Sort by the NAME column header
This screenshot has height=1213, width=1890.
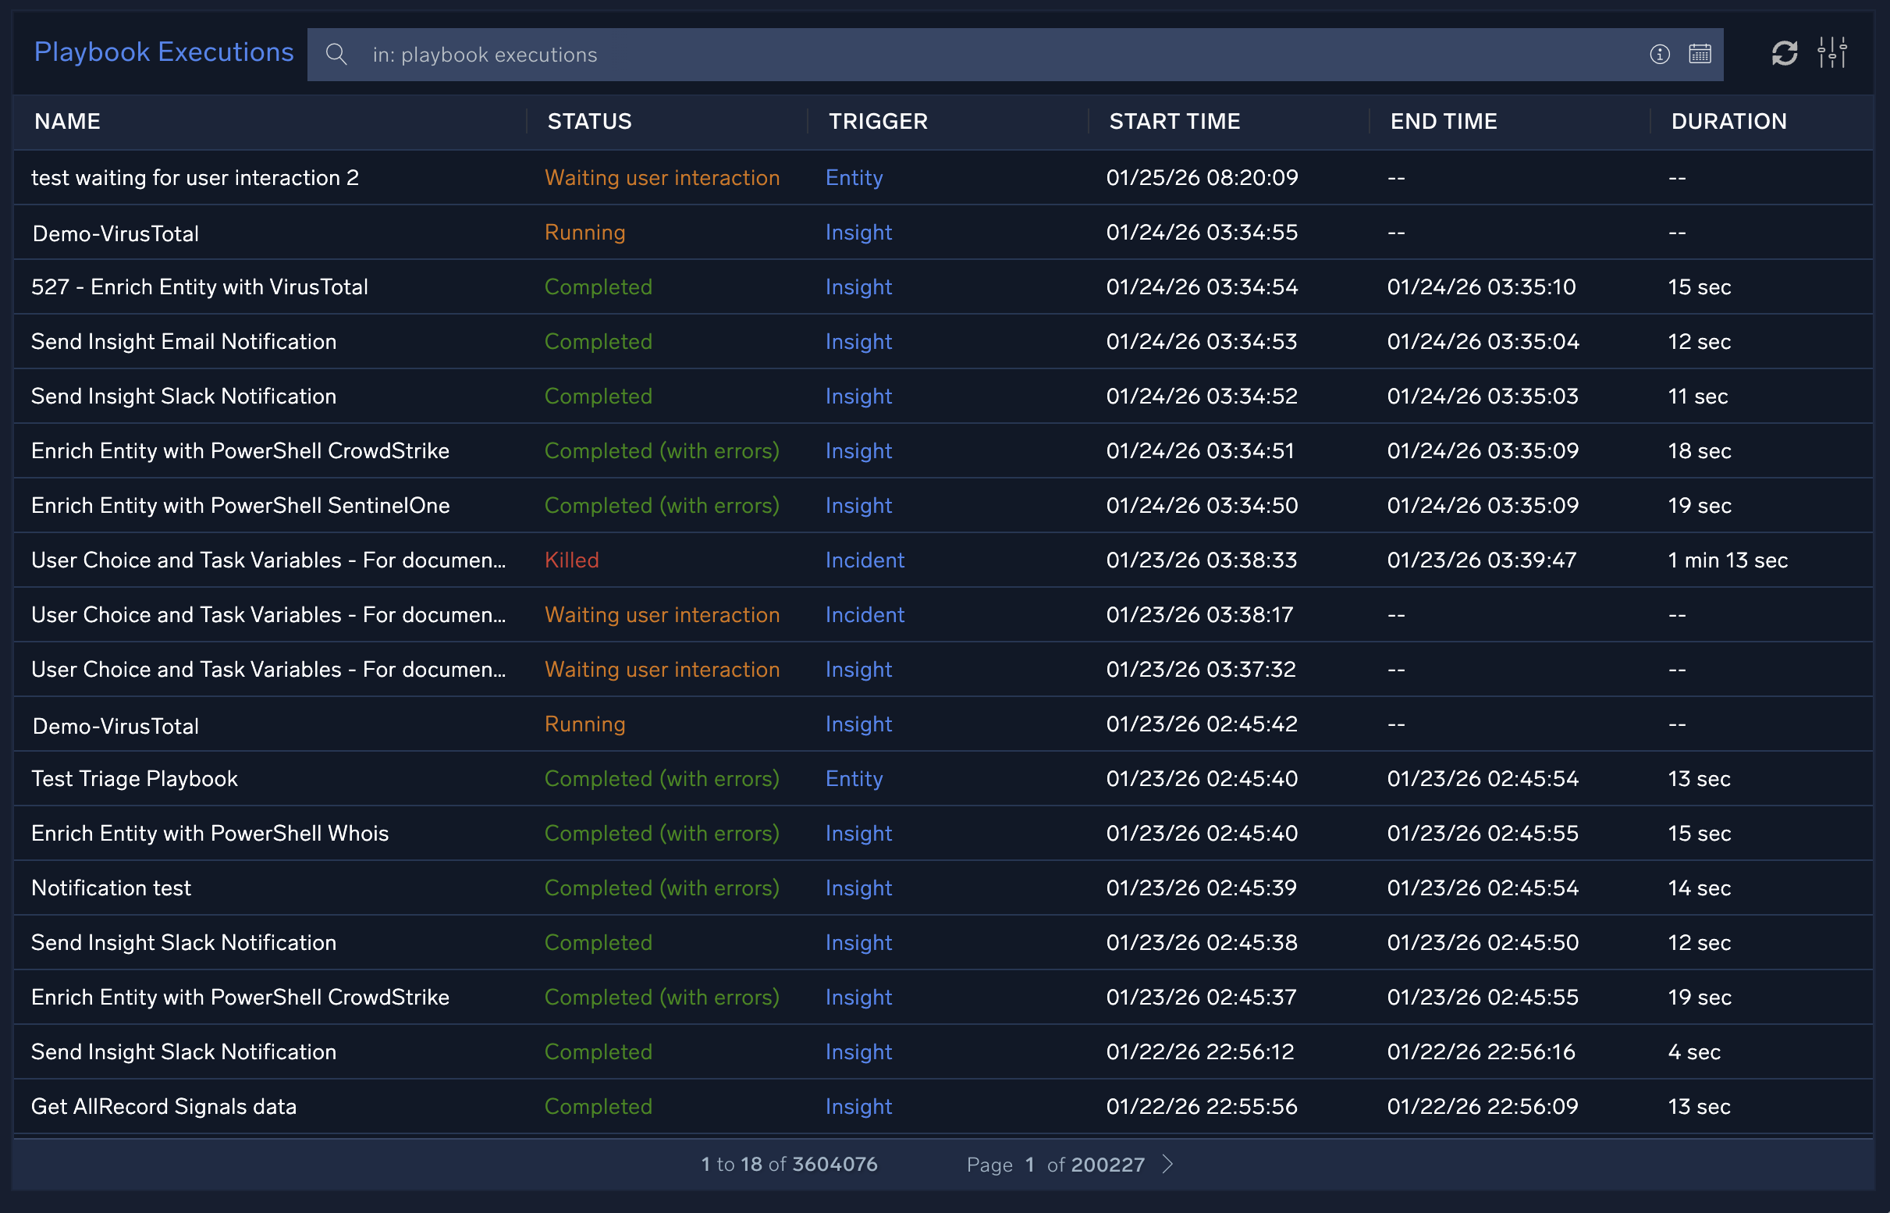tap(68, 121)
